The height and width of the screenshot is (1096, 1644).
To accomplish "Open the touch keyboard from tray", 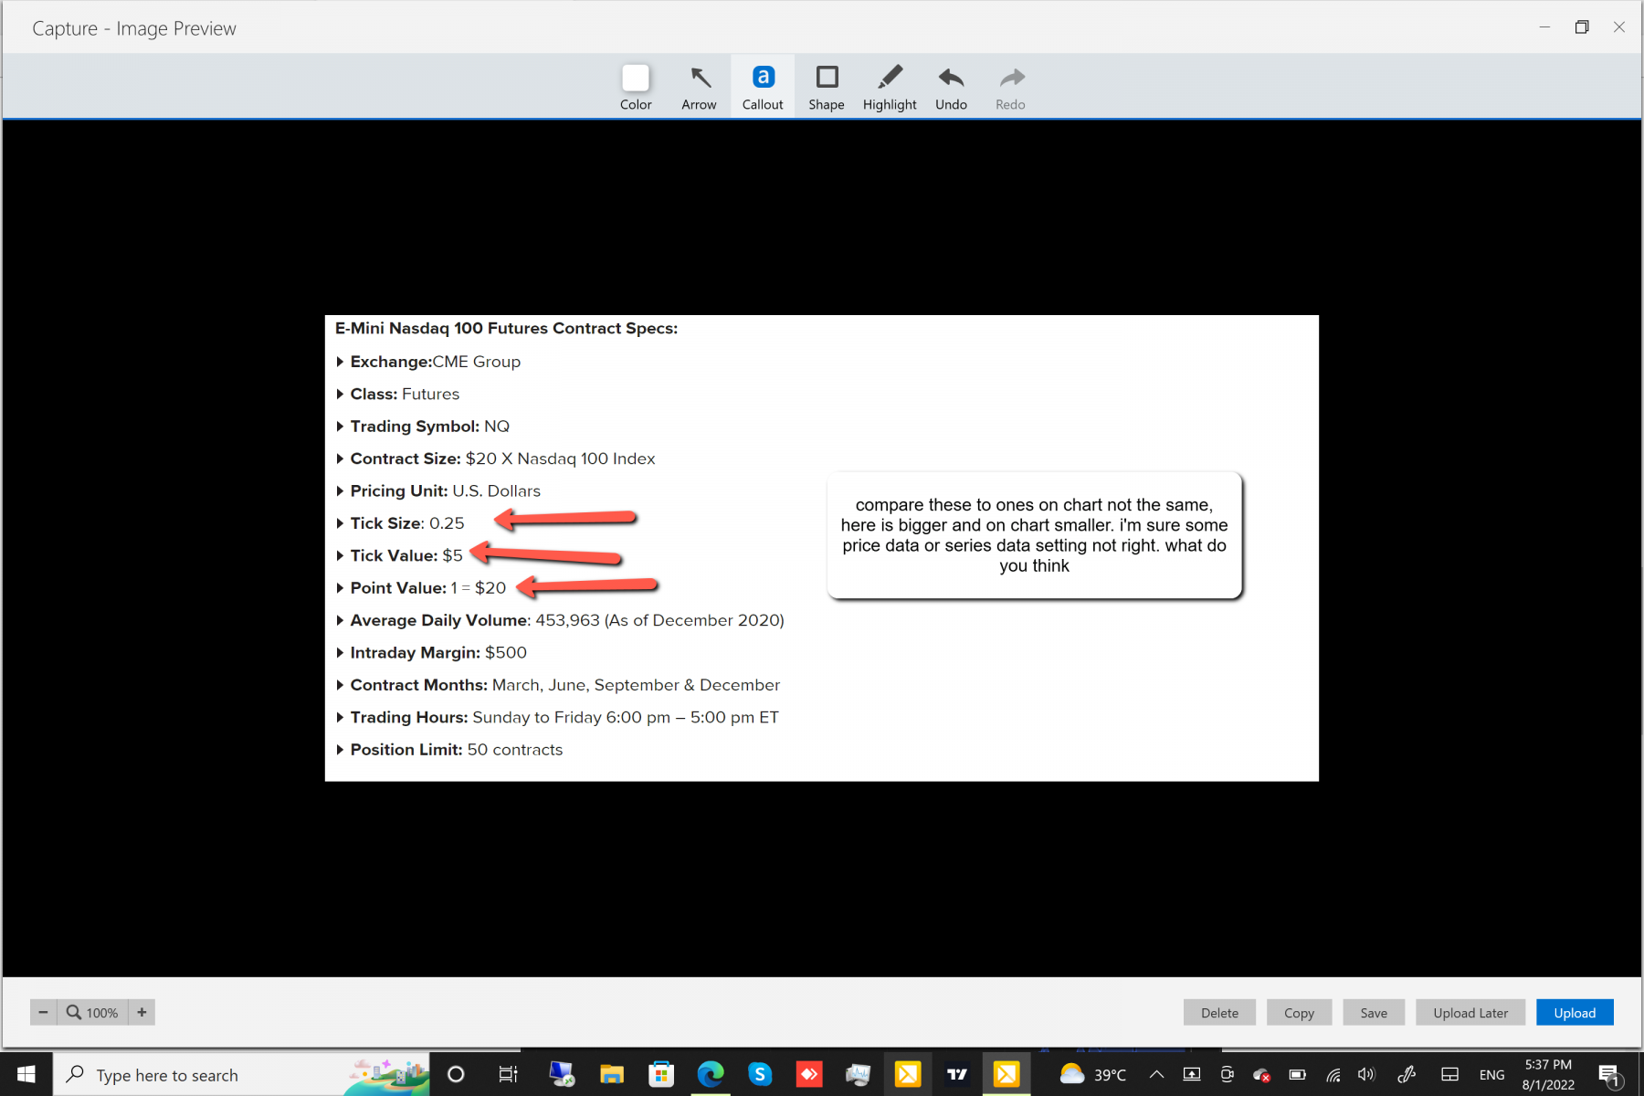I will tap(1449, 1074).
